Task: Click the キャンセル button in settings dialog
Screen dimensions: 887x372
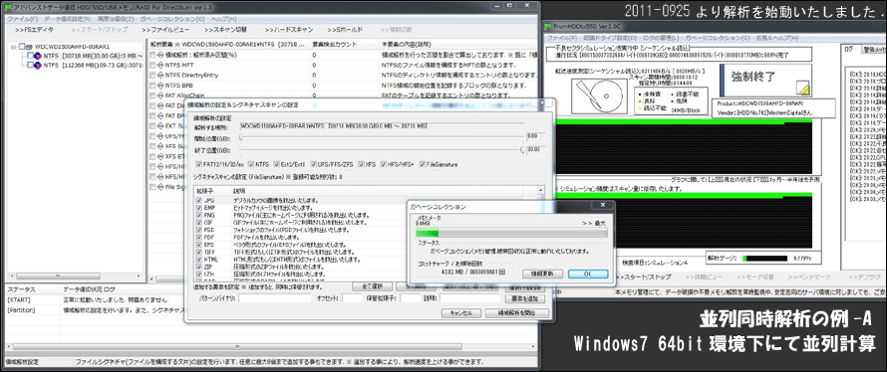Action: 461,312
